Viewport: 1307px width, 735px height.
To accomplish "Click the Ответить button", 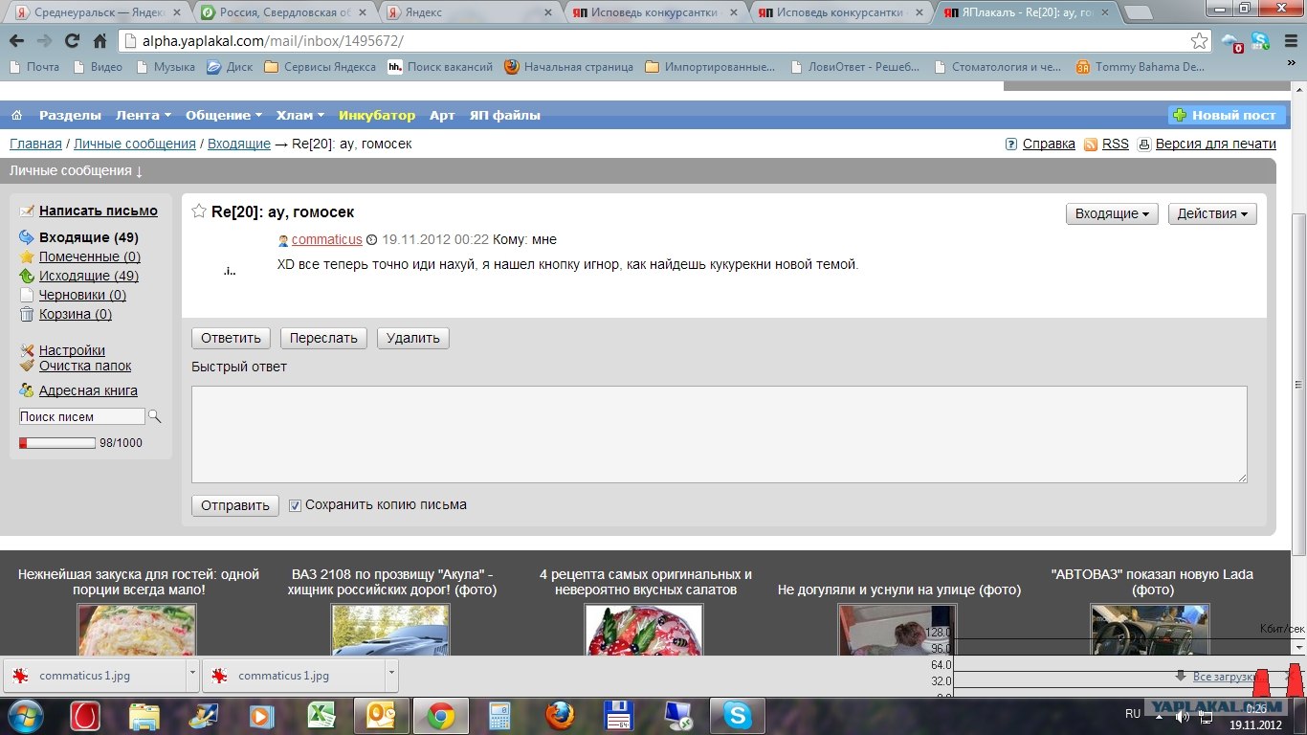I will click(x=231, y=338).
